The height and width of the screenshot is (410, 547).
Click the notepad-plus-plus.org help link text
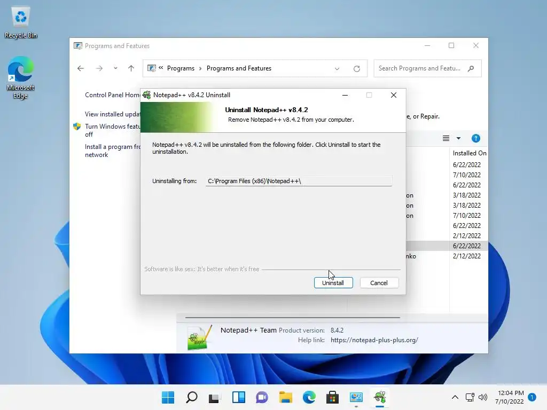click(x=374, y=340)
